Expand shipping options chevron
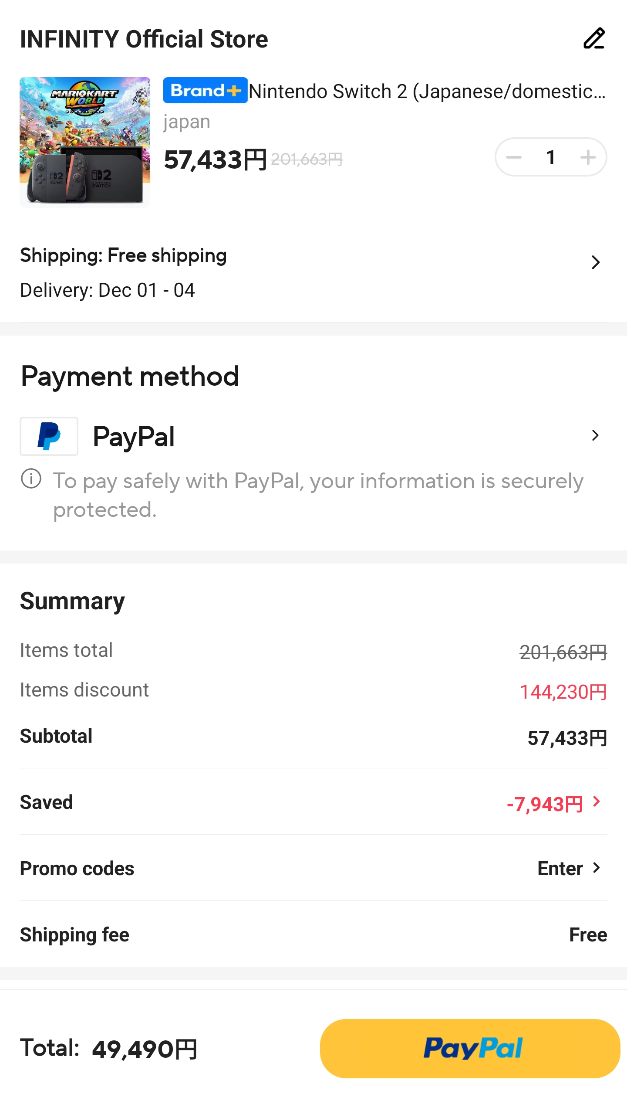This screenshot has height=1104, width=627. [x=596, y=262]
